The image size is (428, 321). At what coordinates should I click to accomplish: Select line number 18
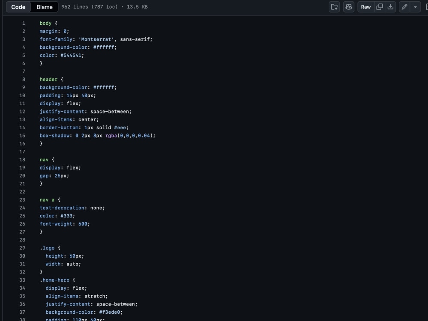click(22, 160)
